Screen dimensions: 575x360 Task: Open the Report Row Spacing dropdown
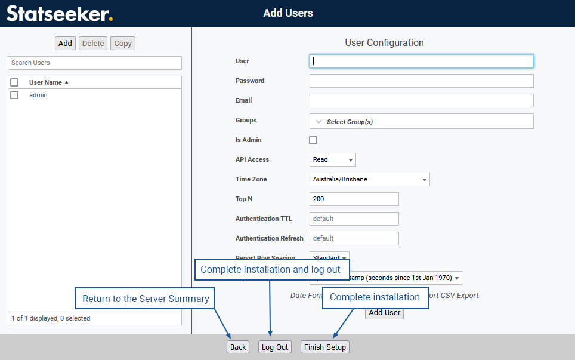click(x=330, y=257)
